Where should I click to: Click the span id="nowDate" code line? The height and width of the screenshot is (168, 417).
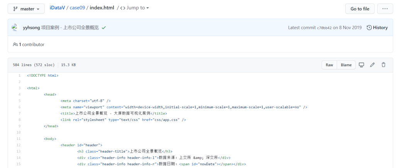162,164
